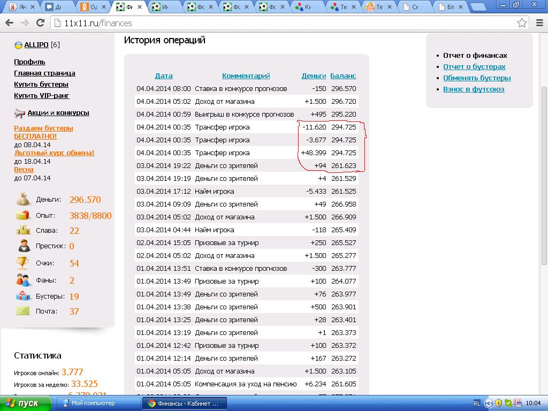Image resolution: width=548 pixels, height=411 pixels.
Task: Go to Купить VIP-ранг in the sidebar
Action: [42, 96]
